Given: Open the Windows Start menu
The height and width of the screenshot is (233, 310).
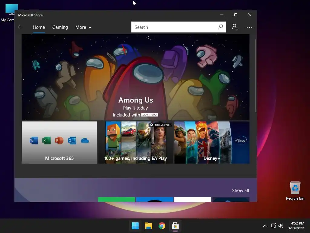Looking at the screenshot, I should (x=135, y=226).
